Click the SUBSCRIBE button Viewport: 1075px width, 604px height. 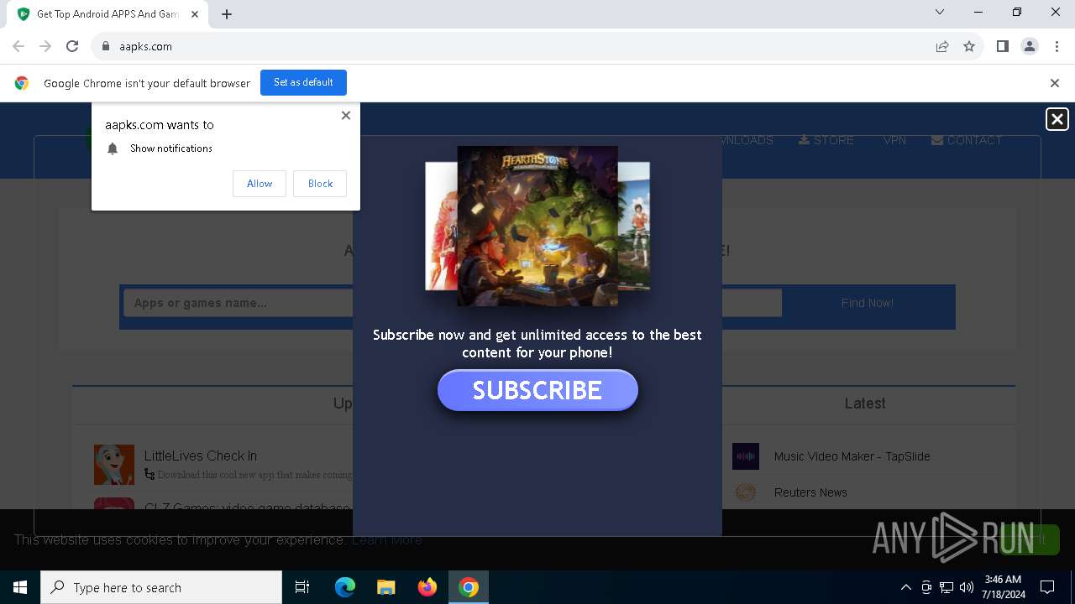(537, 390)
